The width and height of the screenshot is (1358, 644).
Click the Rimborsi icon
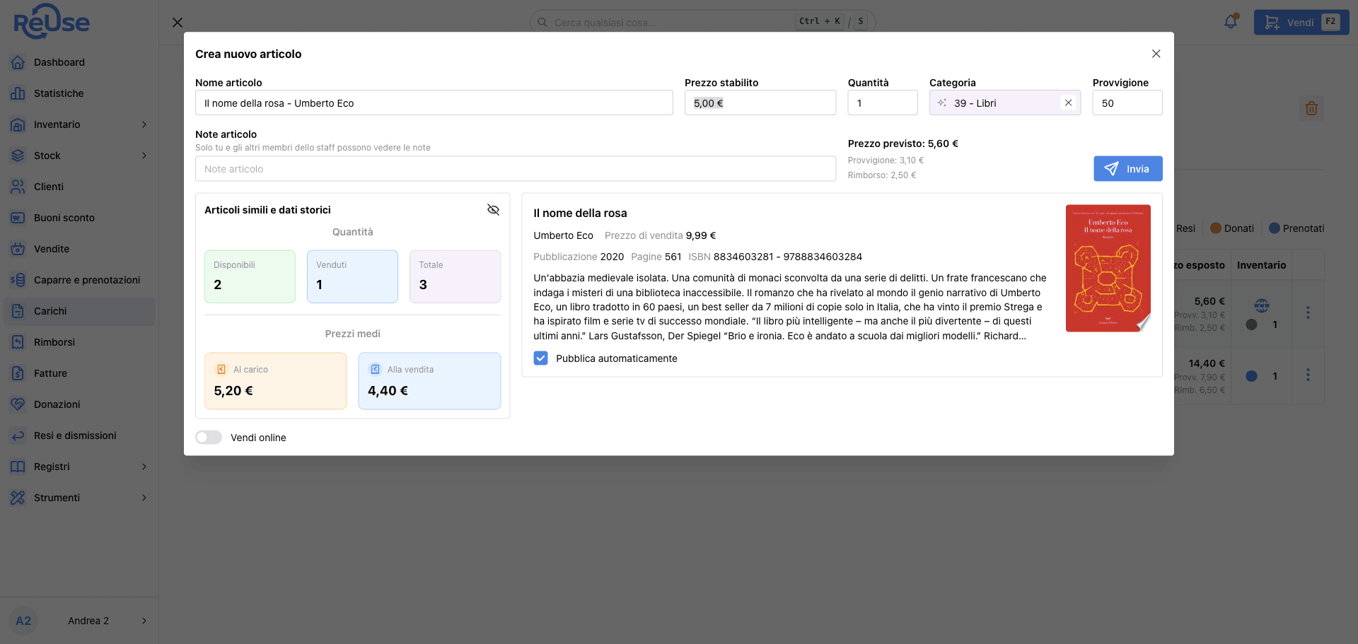18,342
